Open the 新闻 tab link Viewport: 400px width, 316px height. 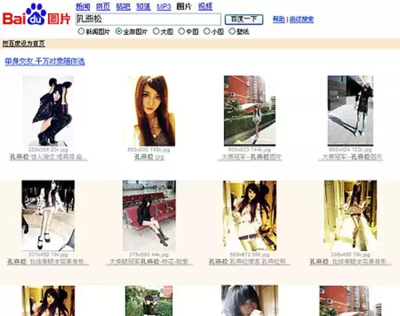pyautogui.click(x=83, y=7)
